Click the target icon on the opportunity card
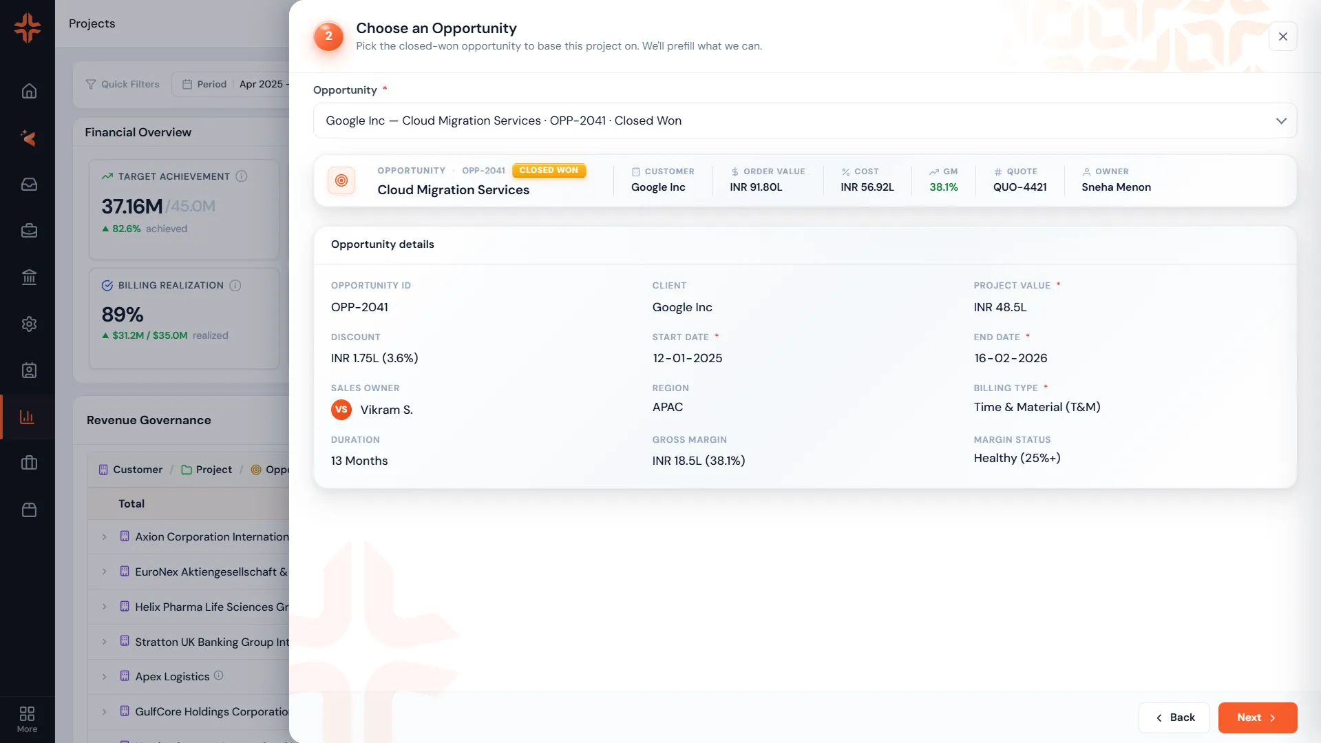The width and height of the screenshot is (1321, 743). click(341, 180)
